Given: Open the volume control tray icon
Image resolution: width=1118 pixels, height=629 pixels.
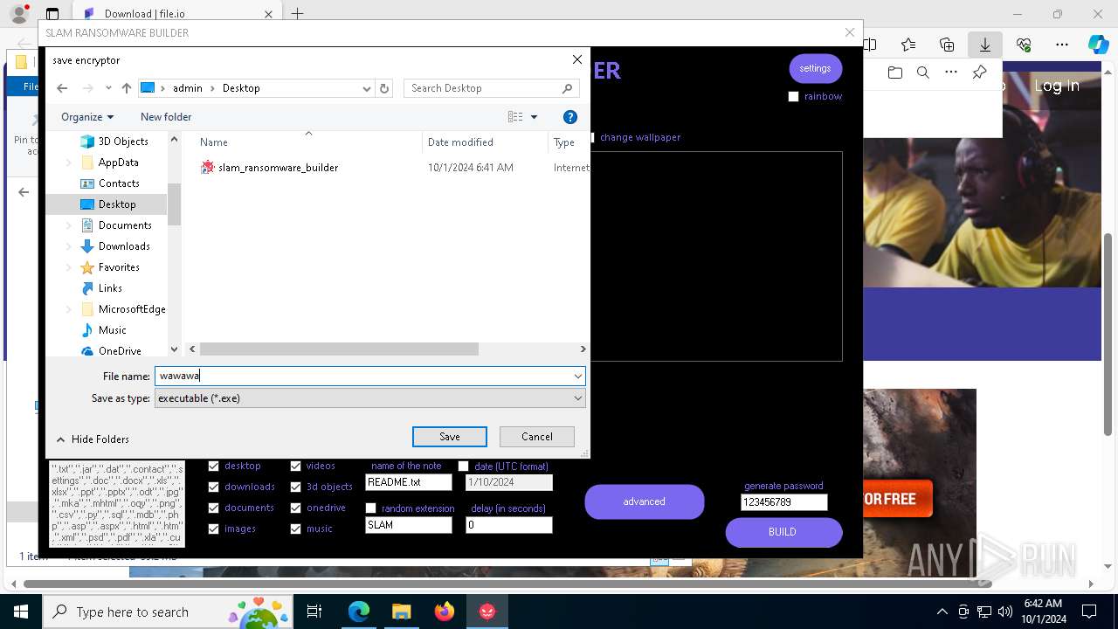Looking at the screenshot, I should (x=1005, y=612).
